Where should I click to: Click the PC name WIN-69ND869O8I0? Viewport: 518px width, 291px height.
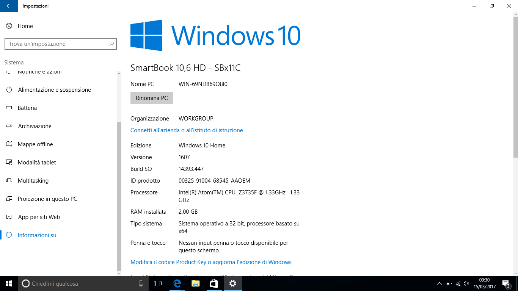pyautogui.click(x=203, y=84)
